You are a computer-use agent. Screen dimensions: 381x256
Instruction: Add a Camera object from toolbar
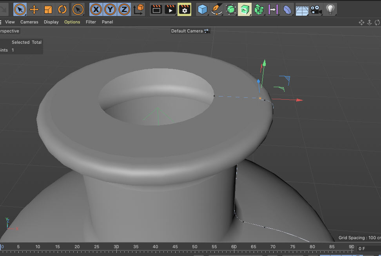[316, 9]
